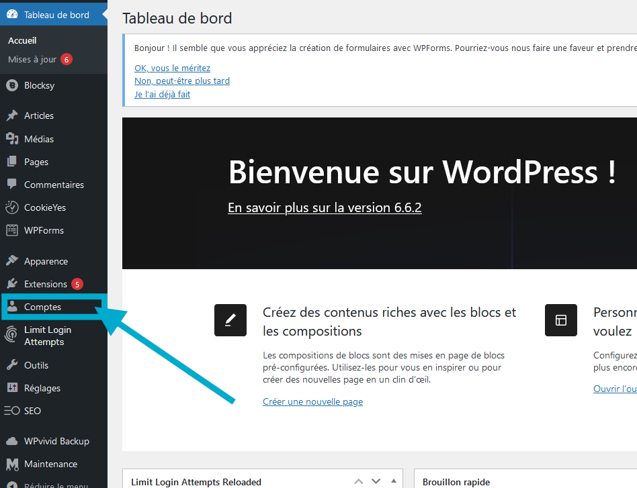637x488 pixels.
Task: Click Réduire le menu label
Action: [56, 485]
